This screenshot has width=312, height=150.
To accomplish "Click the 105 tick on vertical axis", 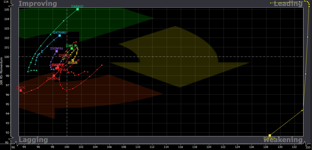I will (6, 9).
